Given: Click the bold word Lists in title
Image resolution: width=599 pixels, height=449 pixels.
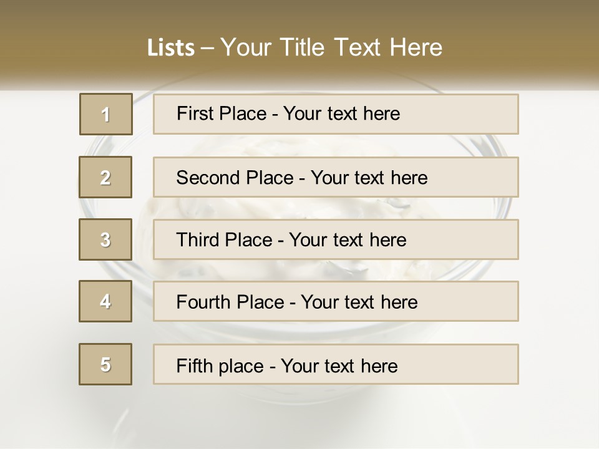Looking at the screenshot, I should pyautogui.click(x=170, y=48).
